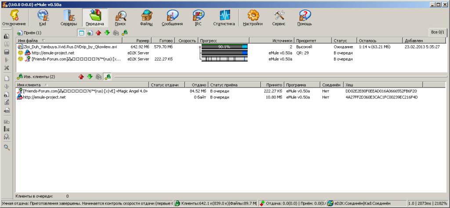Screen dimensions: 450x208
Task: Sort by the Приоритет column header
Action: point(313,41)
